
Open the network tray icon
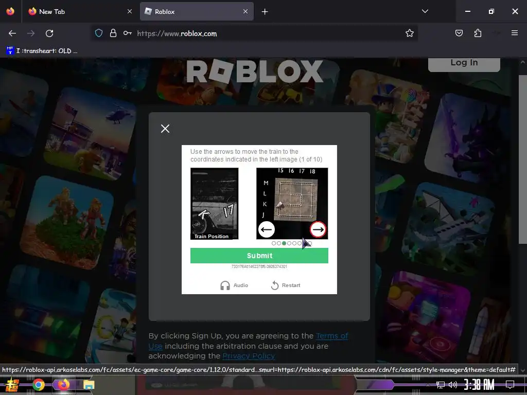(441, 385)
